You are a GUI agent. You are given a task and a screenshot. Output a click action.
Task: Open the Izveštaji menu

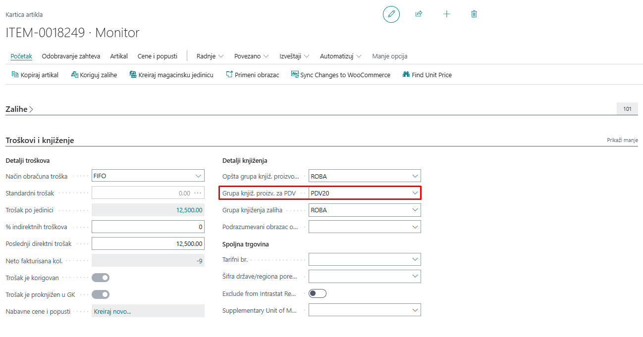click(294, 56)
